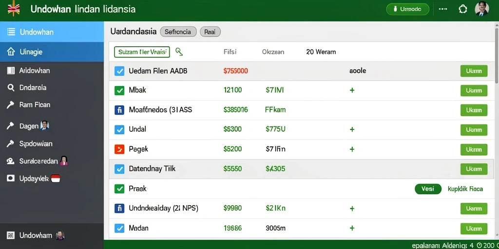This screenshot has width=499, height=249.
Task: Click the Suizam Iler Vnais search field
Action: [x=142, y=52]
